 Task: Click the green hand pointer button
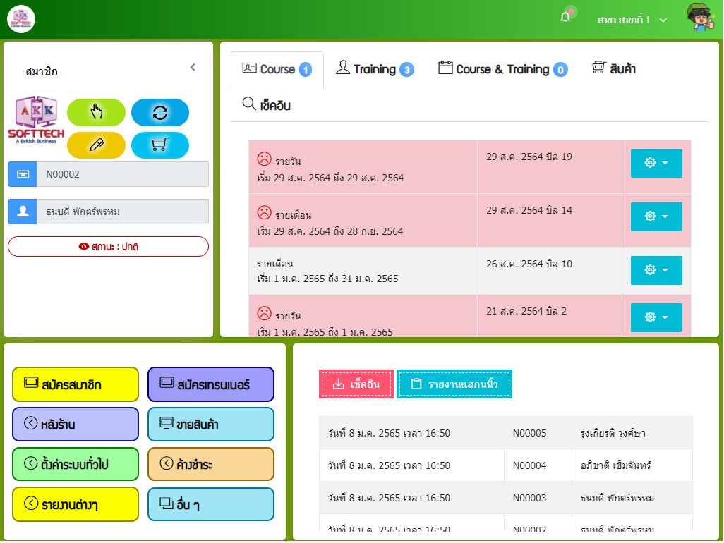coord(96,112)
